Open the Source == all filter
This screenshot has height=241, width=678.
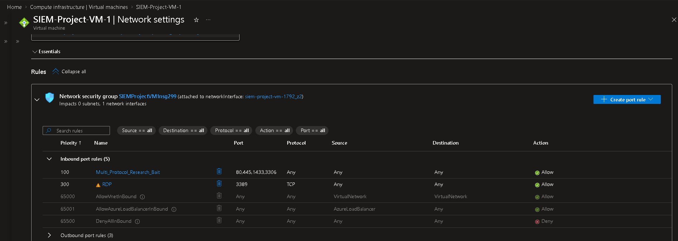[136, 131]
